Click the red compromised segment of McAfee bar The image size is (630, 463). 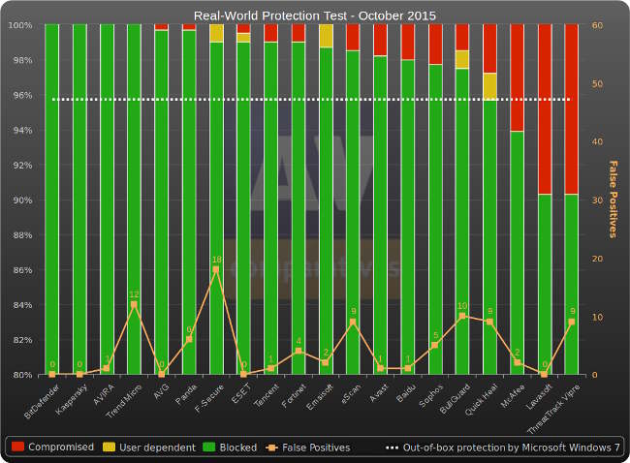pyautogui.click(x=518, y=77)
